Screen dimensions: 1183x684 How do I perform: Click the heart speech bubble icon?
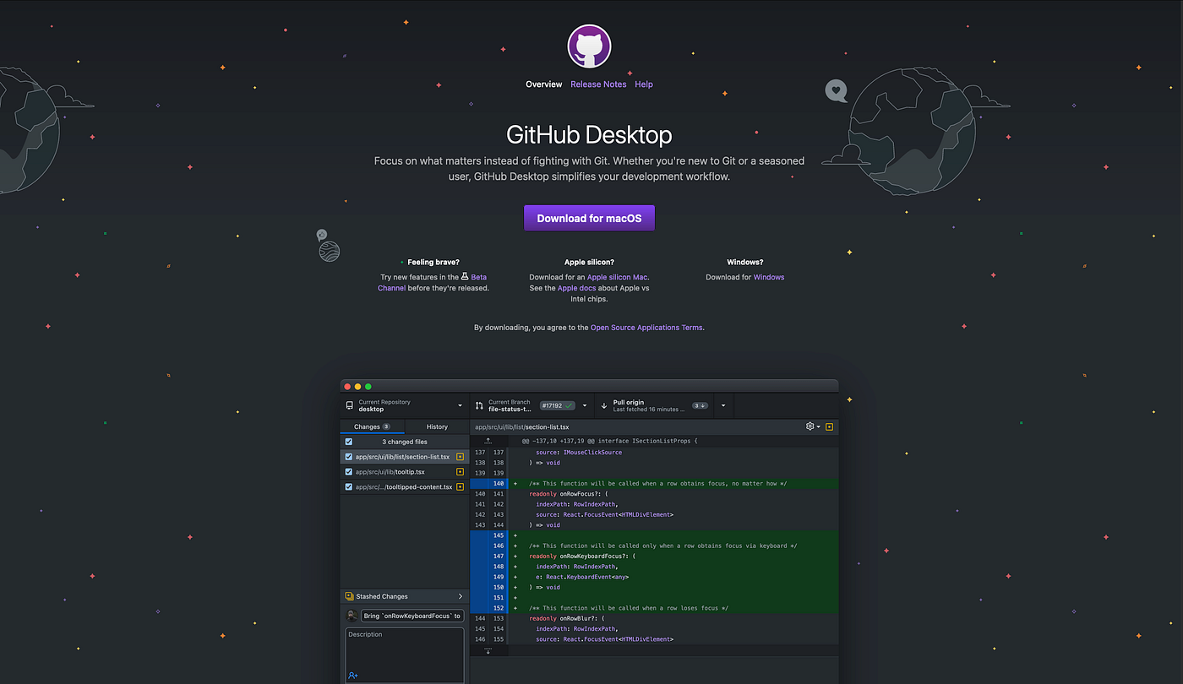836,90
